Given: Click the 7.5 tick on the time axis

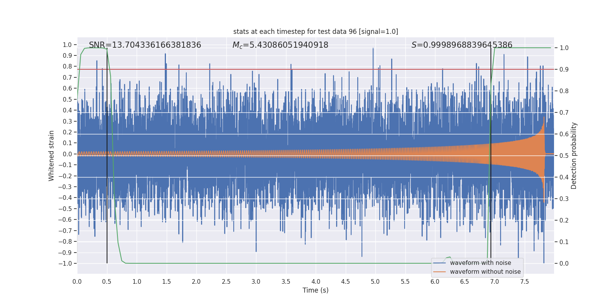Looking at the screenshot, I should [524, 281].
